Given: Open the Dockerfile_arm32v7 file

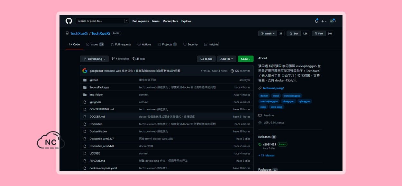Looking at the screenshot, I should click(x=102, y=139).
